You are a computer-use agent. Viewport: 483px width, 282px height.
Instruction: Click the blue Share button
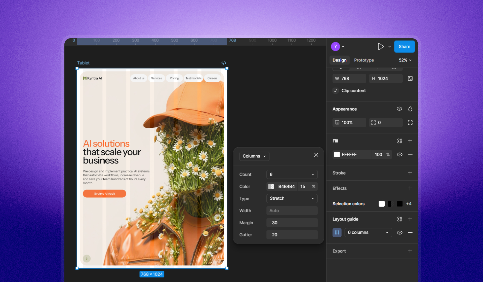[404, 47]
